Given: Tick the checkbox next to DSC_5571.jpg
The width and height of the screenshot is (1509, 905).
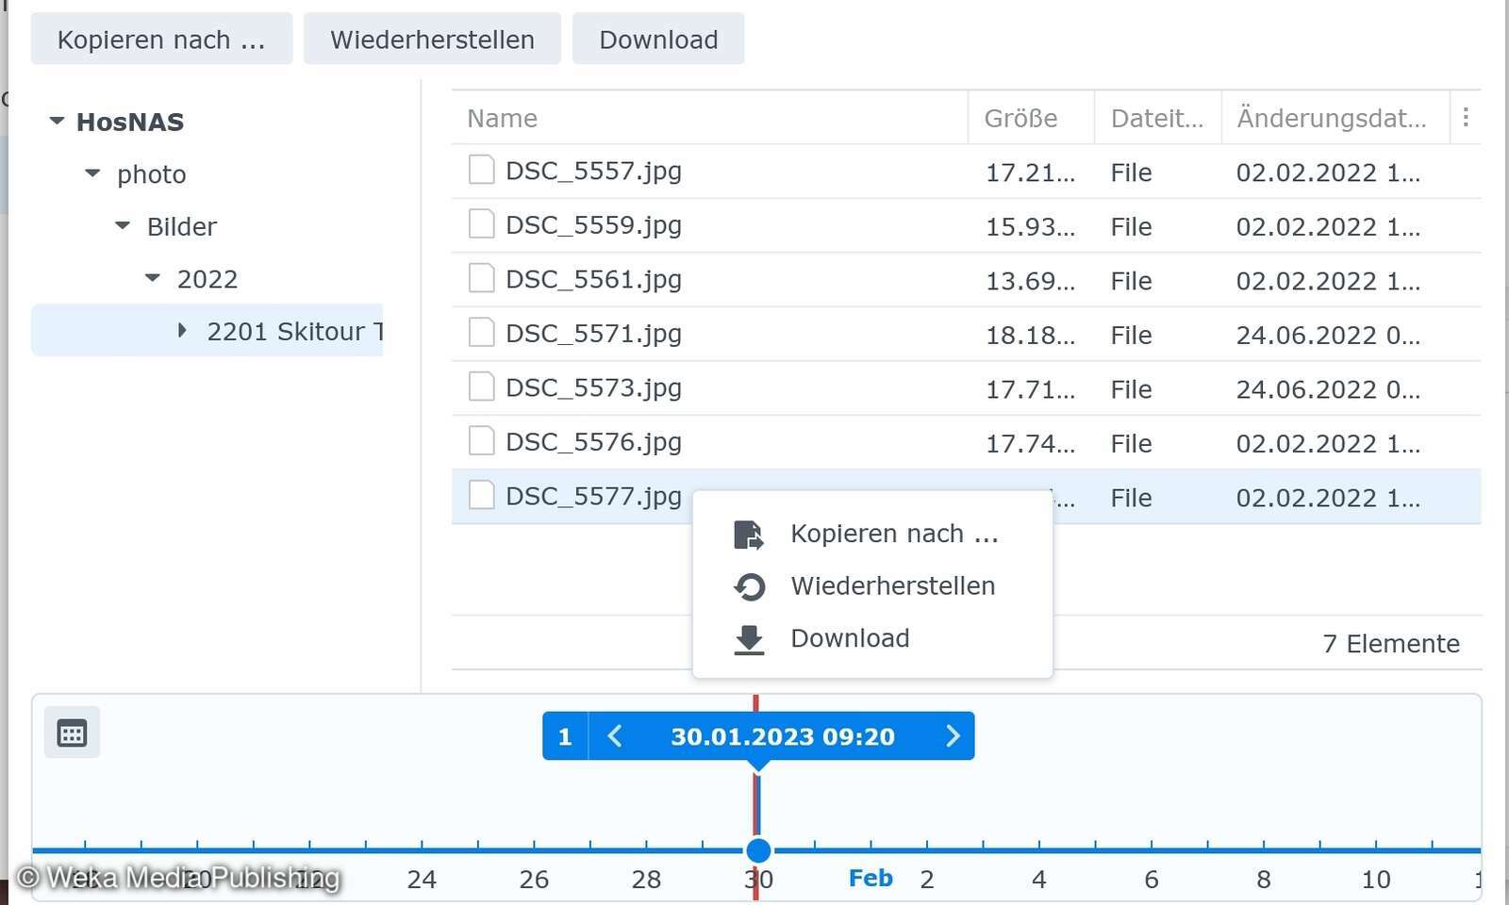Looking at the screenshot, I should [x=481, y=332].
